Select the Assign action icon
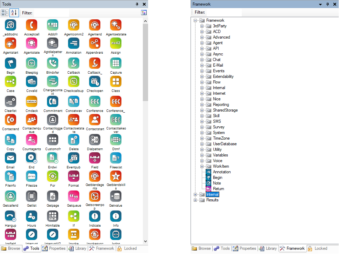339x254 pixels. [x=116, y=44]
